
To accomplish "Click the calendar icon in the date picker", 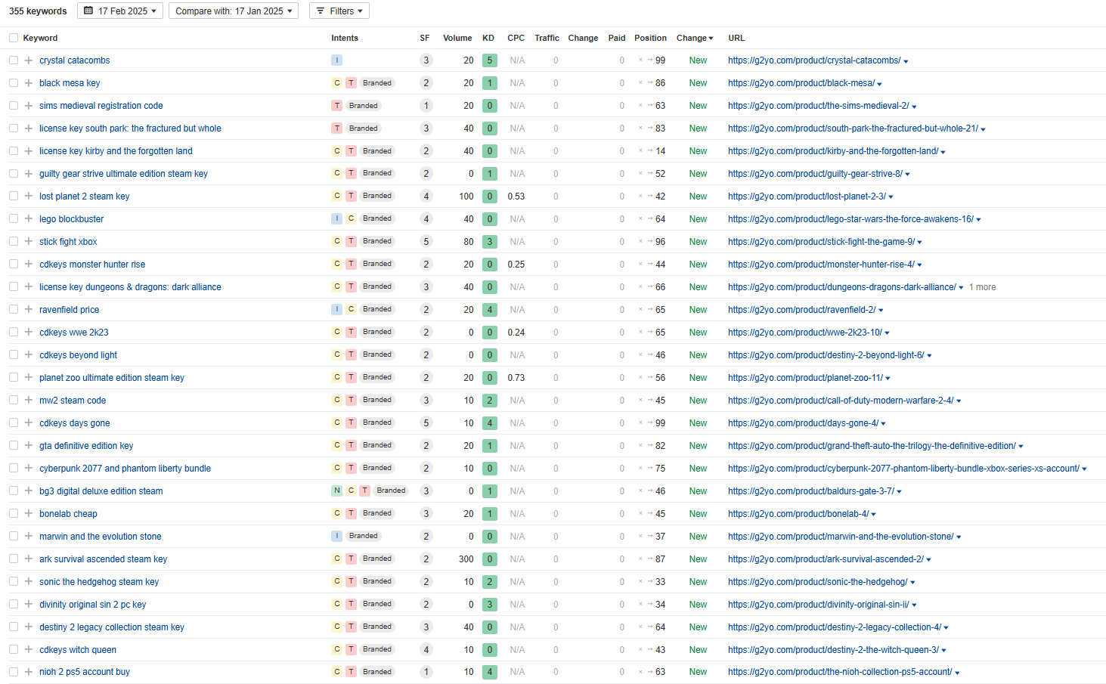I will (x=88, y=11).
